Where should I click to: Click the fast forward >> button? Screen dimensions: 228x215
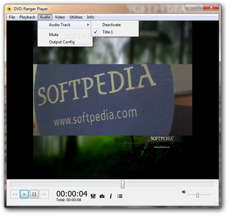(x=44, y=194)
